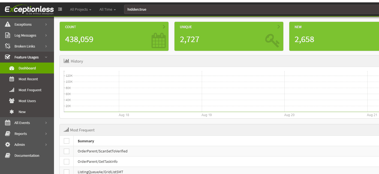The height and width of the screenshot is (174, 379).
Task: Open the All Time filter dropdown
Action: pos(107,9)
